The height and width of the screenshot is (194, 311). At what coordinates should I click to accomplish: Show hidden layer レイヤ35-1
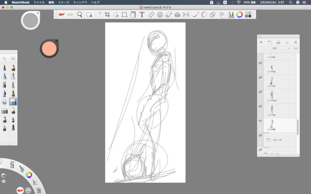[260, 92]
